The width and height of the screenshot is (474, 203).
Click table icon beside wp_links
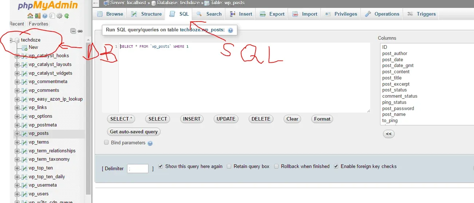coord(24,108)
